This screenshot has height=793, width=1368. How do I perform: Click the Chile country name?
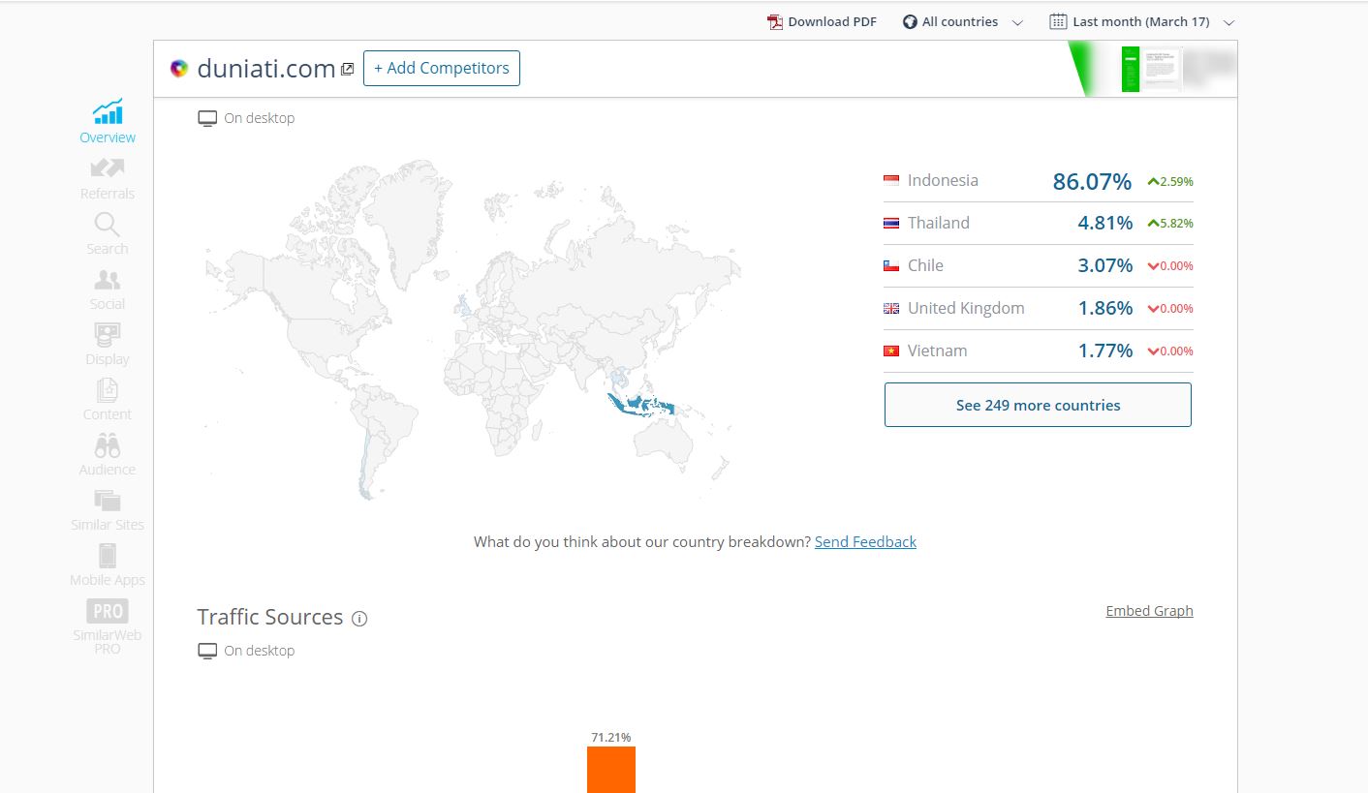pos(925,265)
